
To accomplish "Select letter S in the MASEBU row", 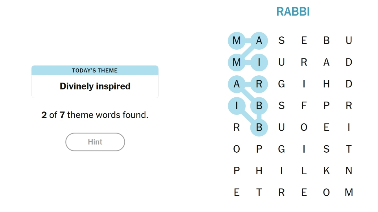I will [x=281, y=41].
